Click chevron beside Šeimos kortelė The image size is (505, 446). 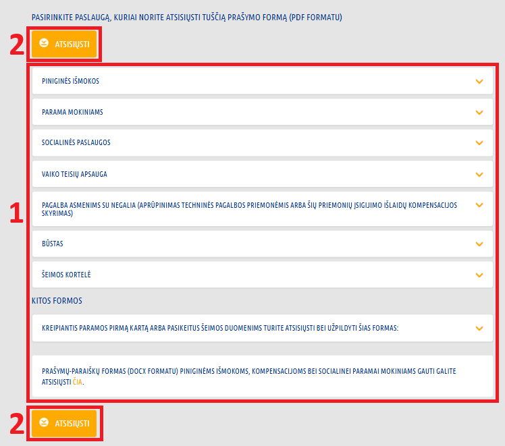pos(479,275)
